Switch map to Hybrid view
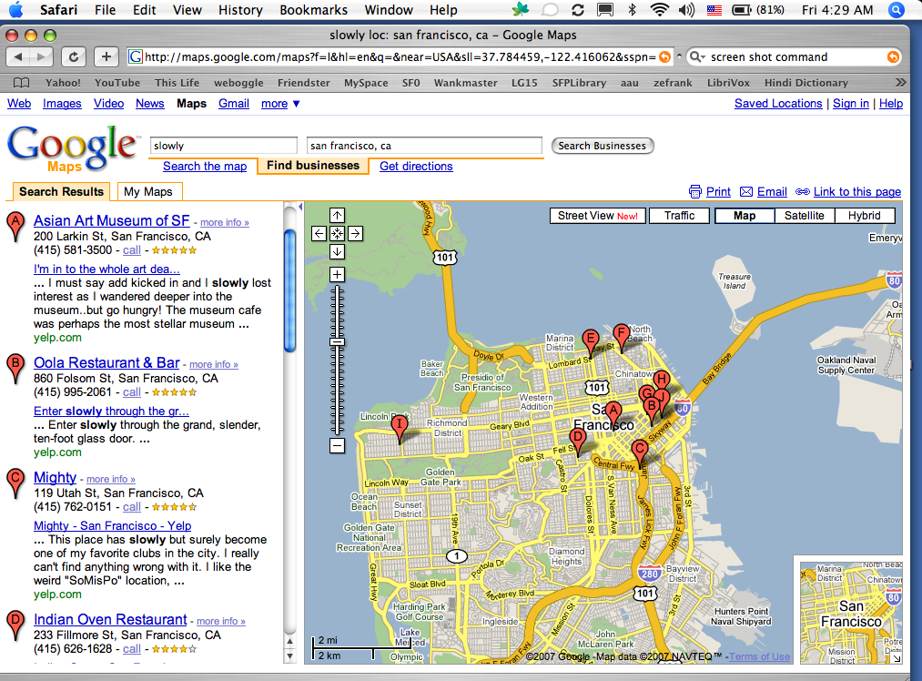Viewport: 922px width, 681px height. click(865, 216)
